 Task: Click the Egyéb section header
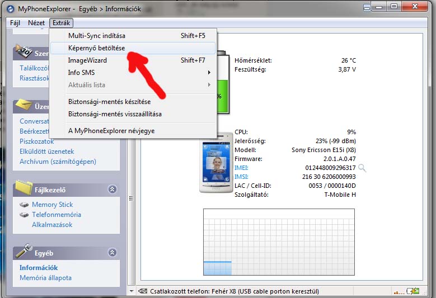[66, 253]
